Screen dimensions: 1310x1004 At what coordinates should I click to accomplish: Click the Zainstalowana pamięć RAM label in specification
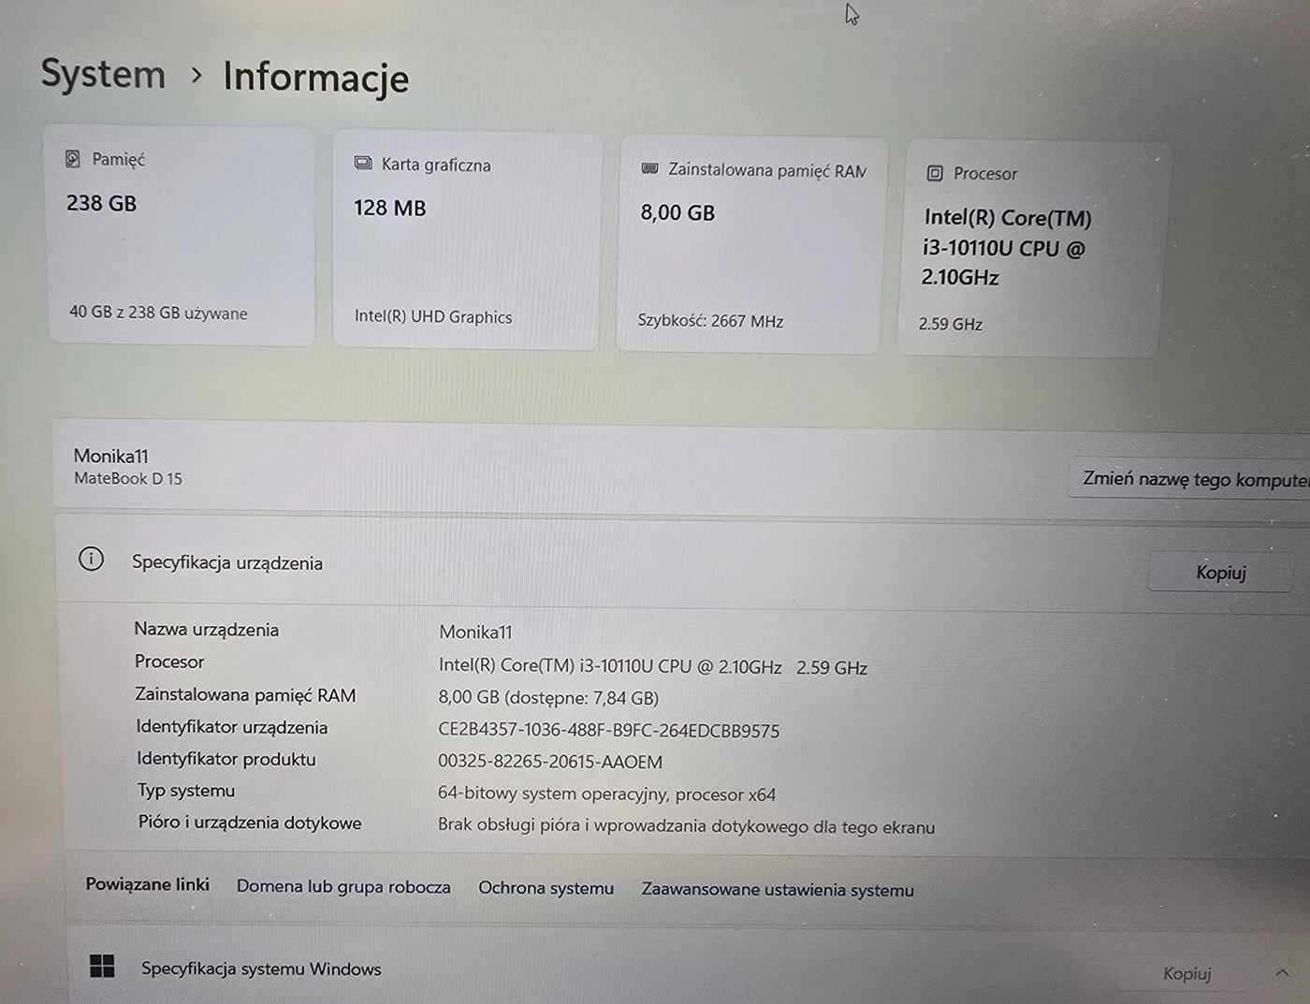pos(245,695)
